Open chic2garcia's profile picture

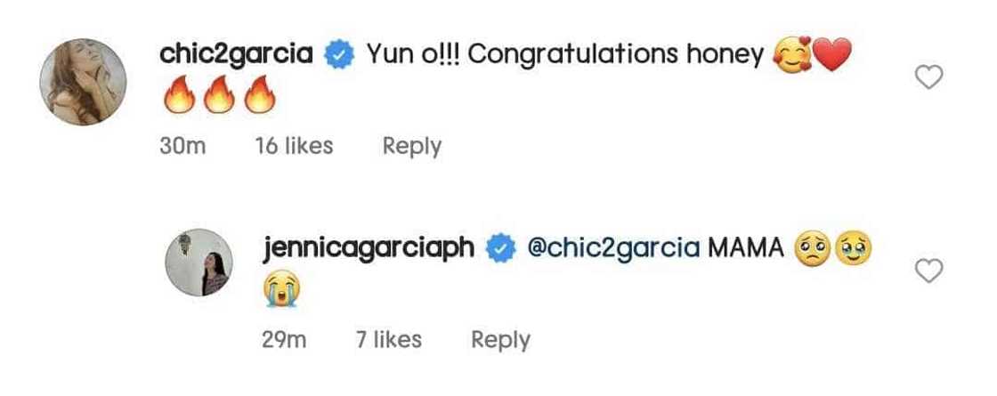point(83,82)
